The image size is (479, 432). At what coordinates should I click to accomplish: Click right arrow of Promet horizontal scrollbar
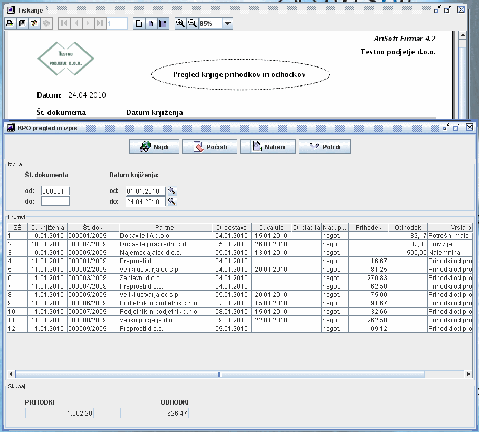pos(468,374)
